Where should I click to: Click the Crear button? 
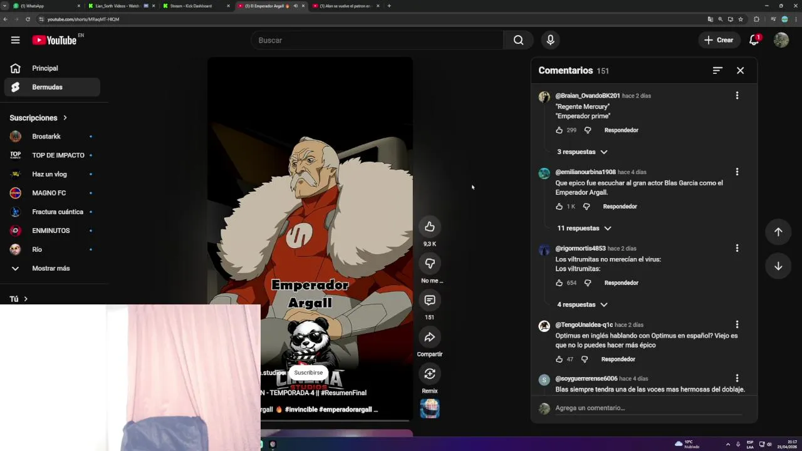[719, 40]
